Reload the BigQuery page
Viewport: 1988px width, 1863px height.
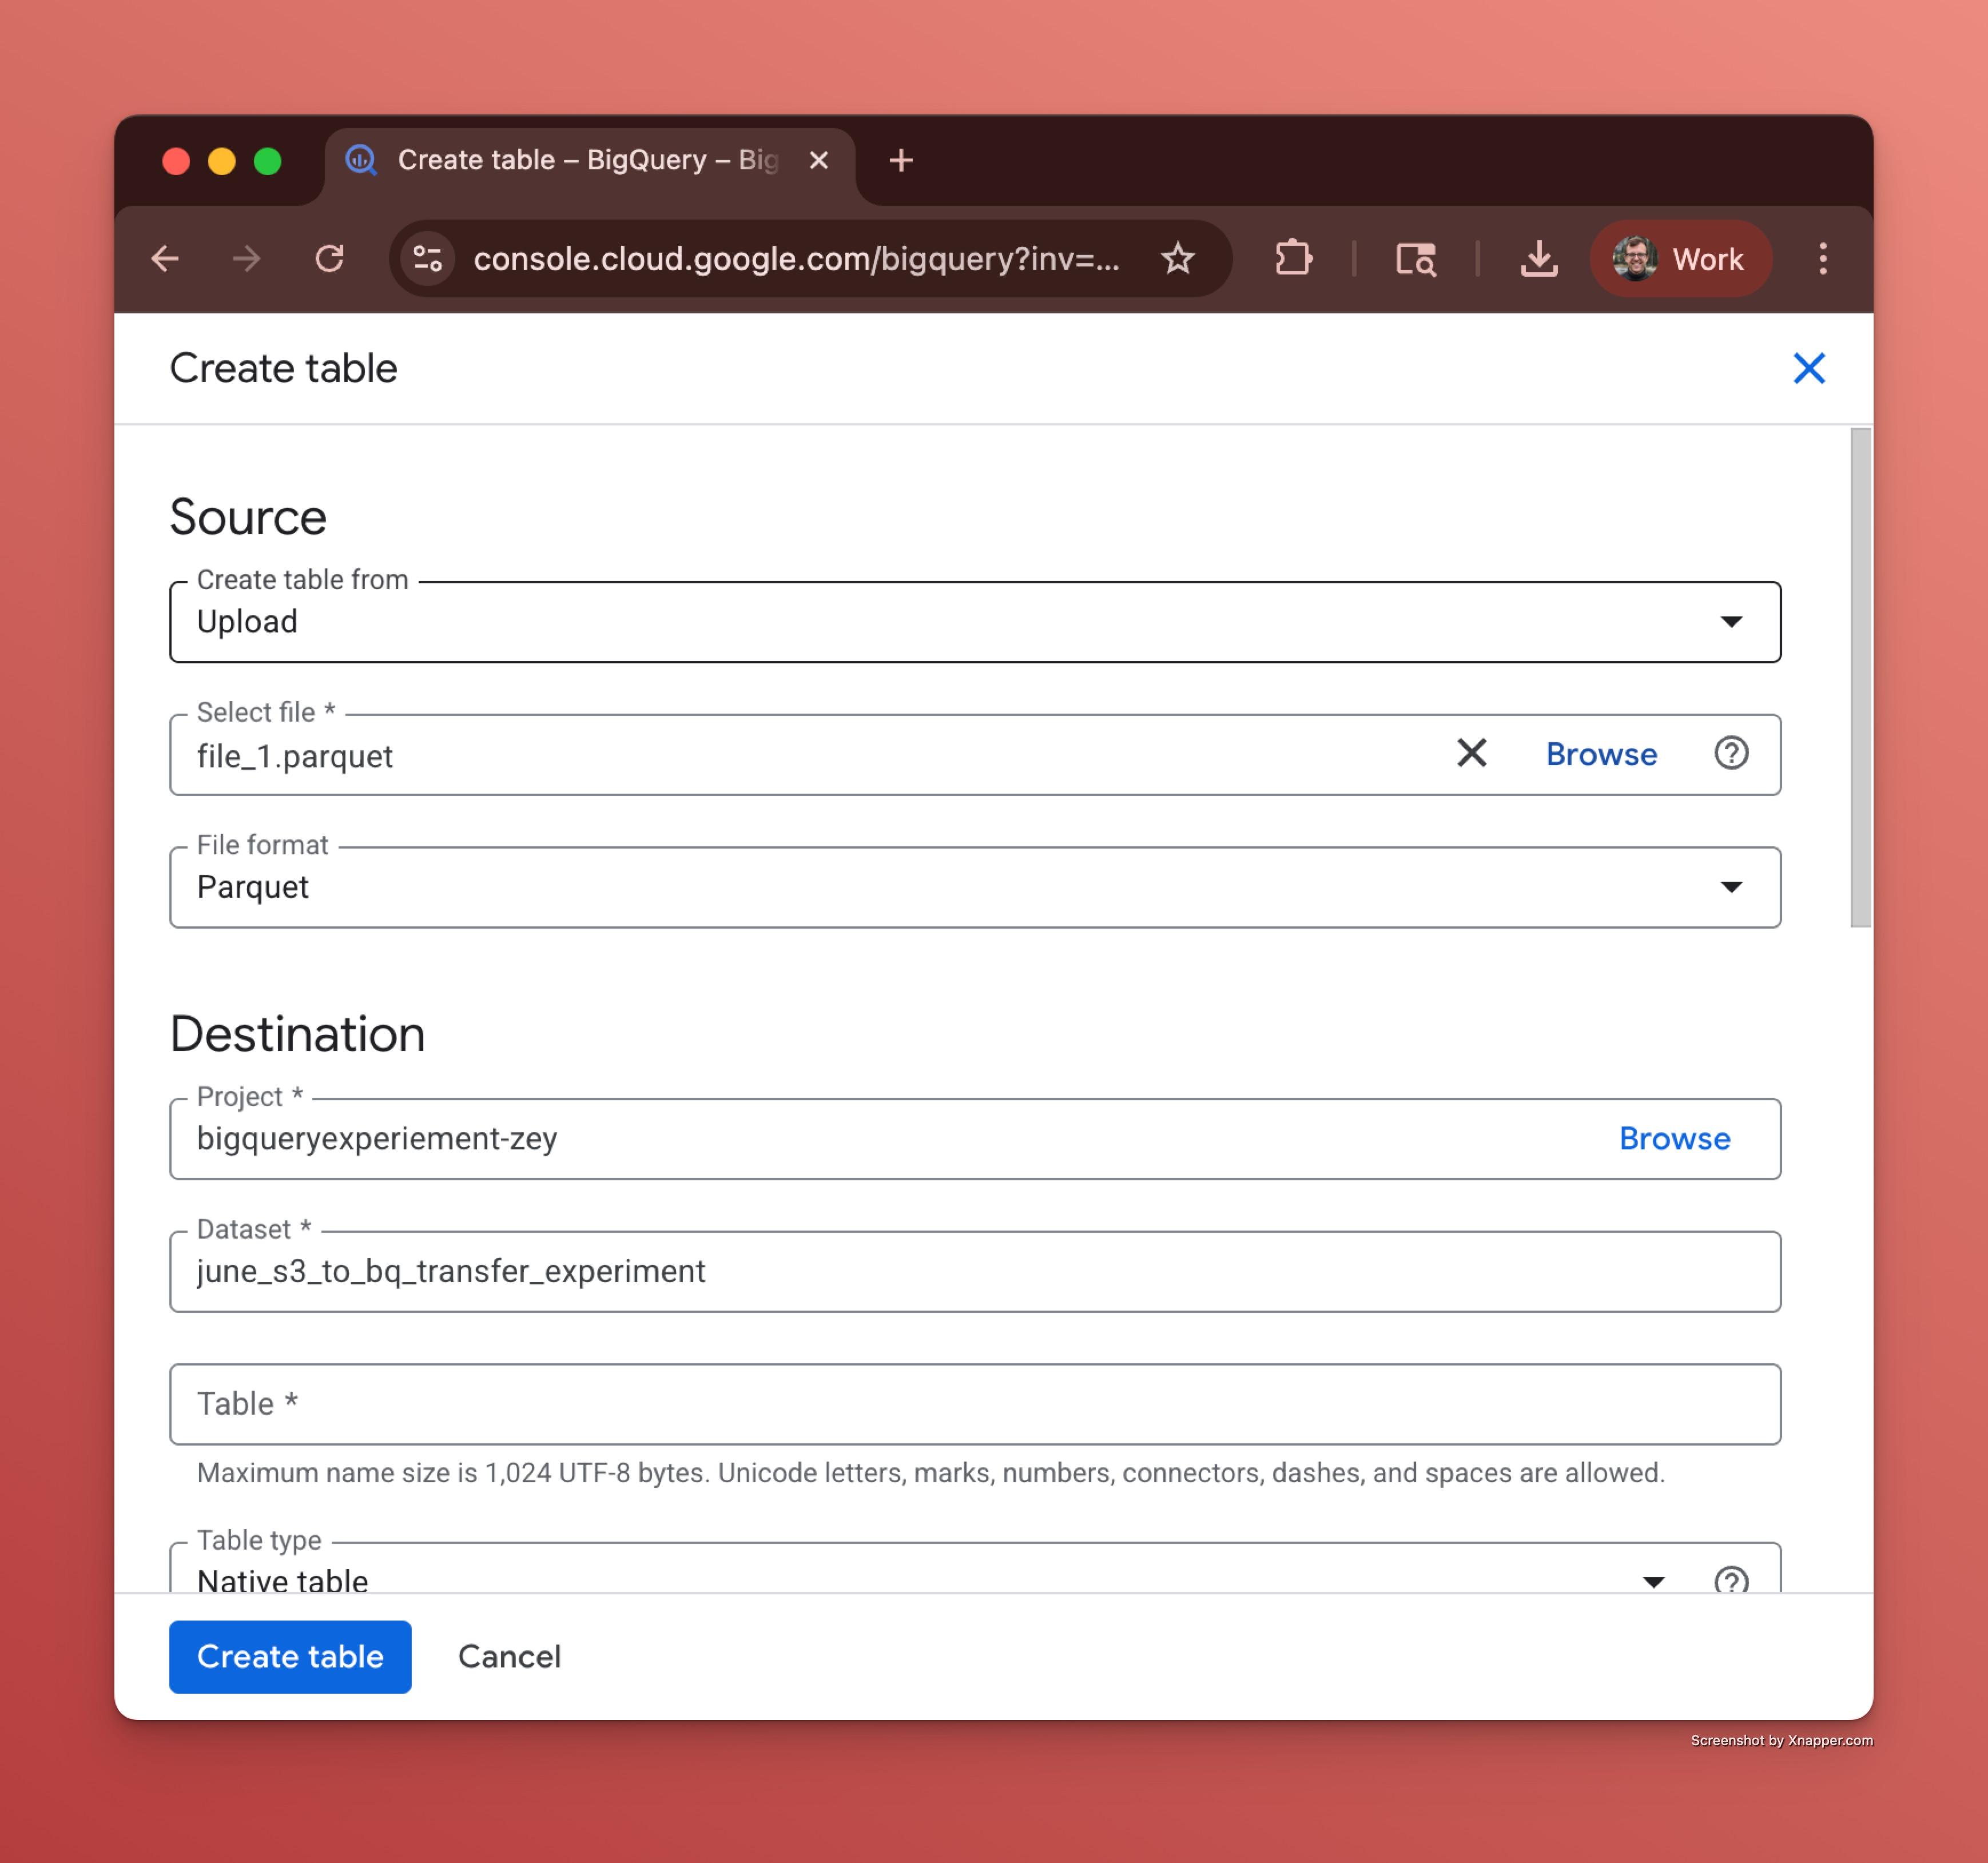[x=329, y=258]
